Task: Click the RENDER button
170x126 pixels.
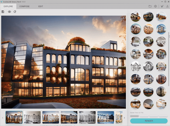Action: pos(149,121)
